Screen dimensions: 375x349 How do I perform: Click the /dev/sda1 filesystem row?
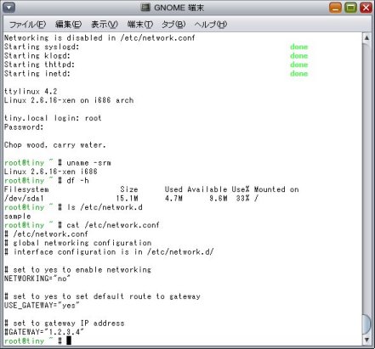(x=131, y=199)
